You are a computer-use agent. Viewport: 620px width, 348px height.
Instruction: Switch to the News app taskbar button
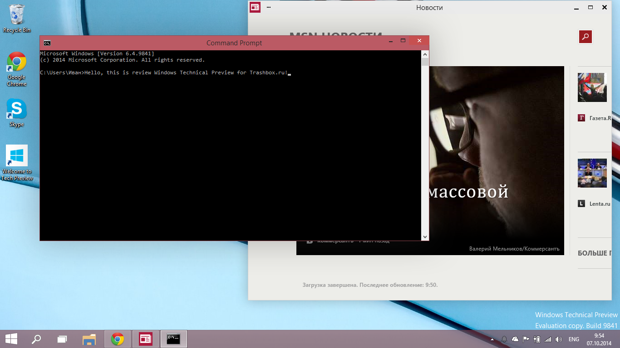point(145,339)
